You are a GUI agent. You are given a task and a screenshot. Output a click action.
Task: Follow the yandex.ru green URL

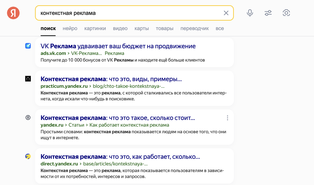(52, 125)
